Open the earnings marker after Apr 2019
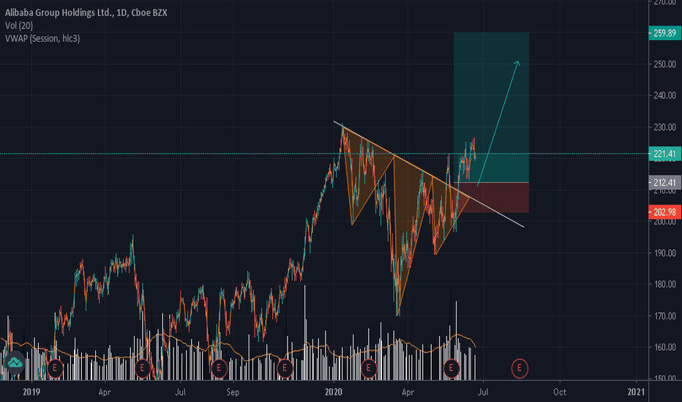Screen dimensions: 682x402 point(142,368)
